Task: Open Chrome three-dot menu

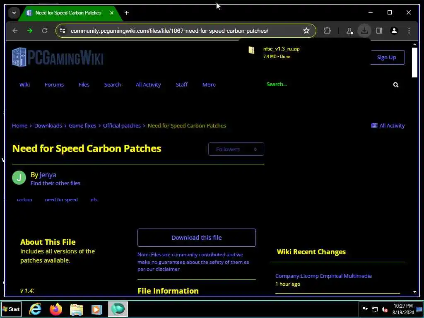Action: click(409, 31)
